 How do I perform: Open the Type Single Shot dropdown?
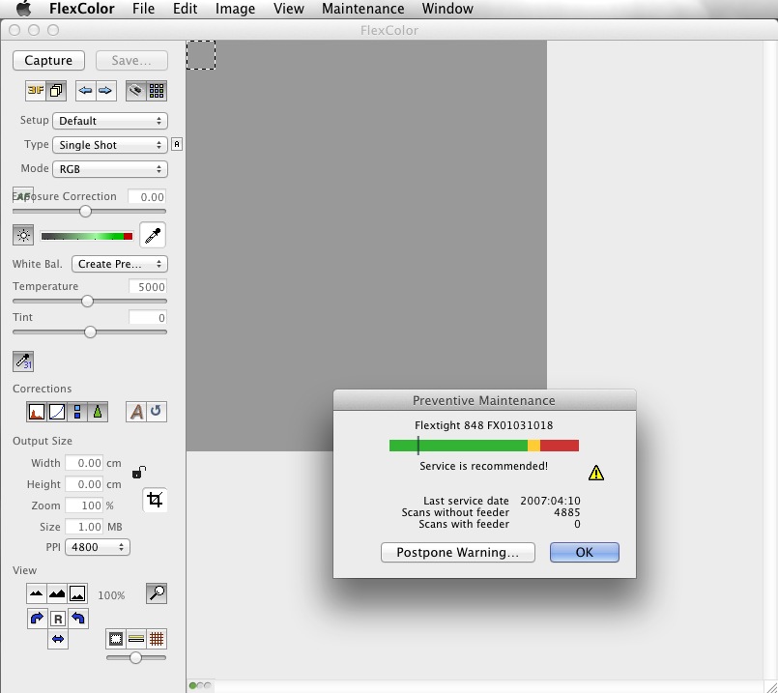pyautogui.click(x=110, y=145)
